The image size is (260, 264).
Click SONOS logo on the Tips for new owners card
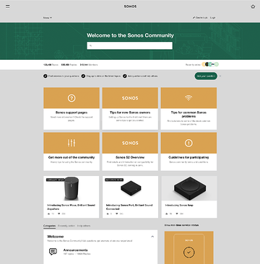(x=130, y=98)
